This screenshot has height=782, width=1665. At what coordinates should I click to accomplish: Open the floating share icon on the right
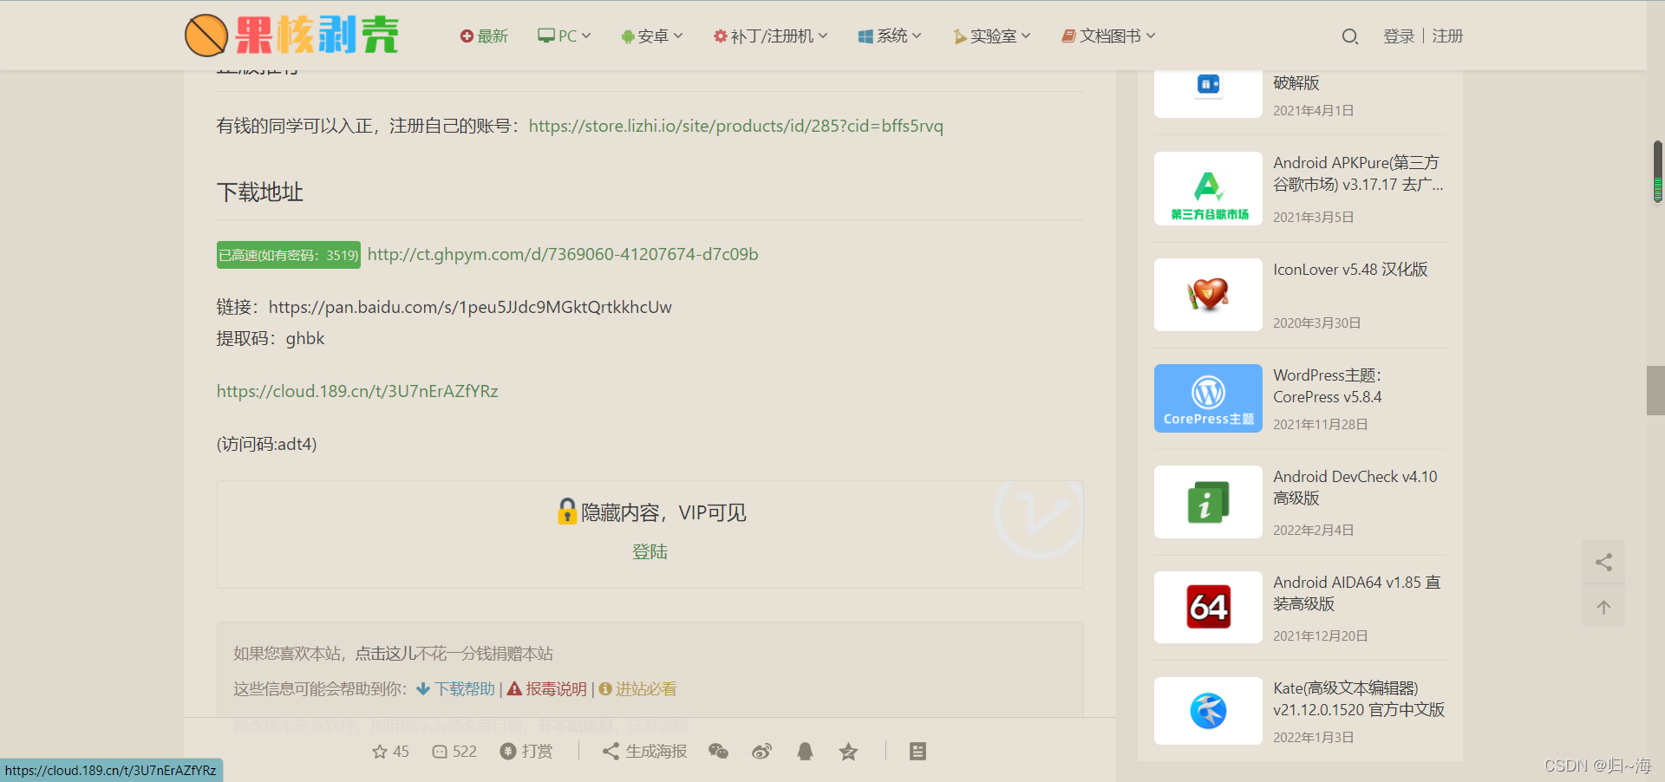click(x=1603, y=562)
